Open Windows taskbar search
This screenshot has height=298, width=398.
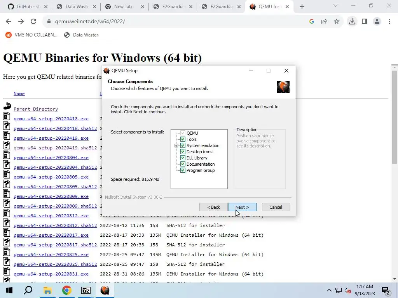(x=28, y=290)
